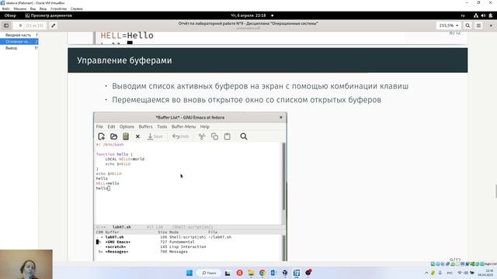
Task: Select the 'Вывод' outline entry
Action: pos(19,48)
